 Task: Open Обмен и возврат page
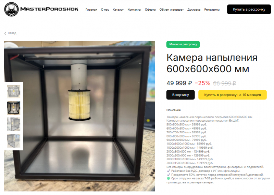click(172, 10)
